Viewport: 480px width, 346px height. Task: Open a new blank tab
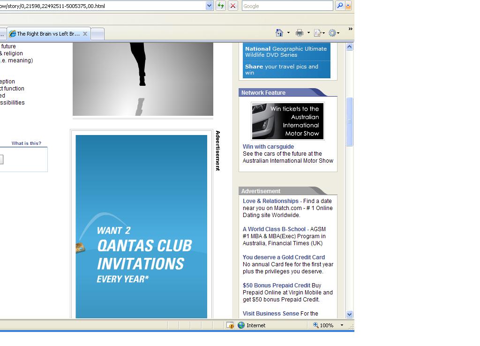97,34
